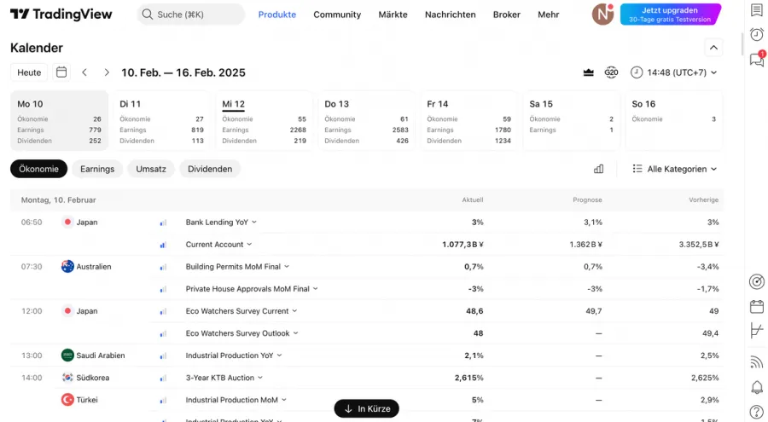
Task: Open notifications bell in sidebar
Action: click(x=757, y=387)
